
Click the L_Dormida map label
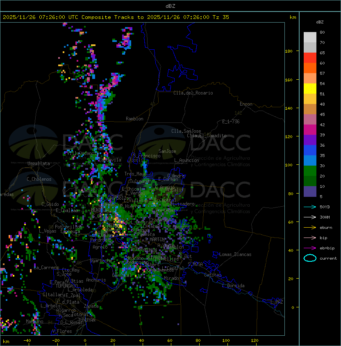pos(233,286)
